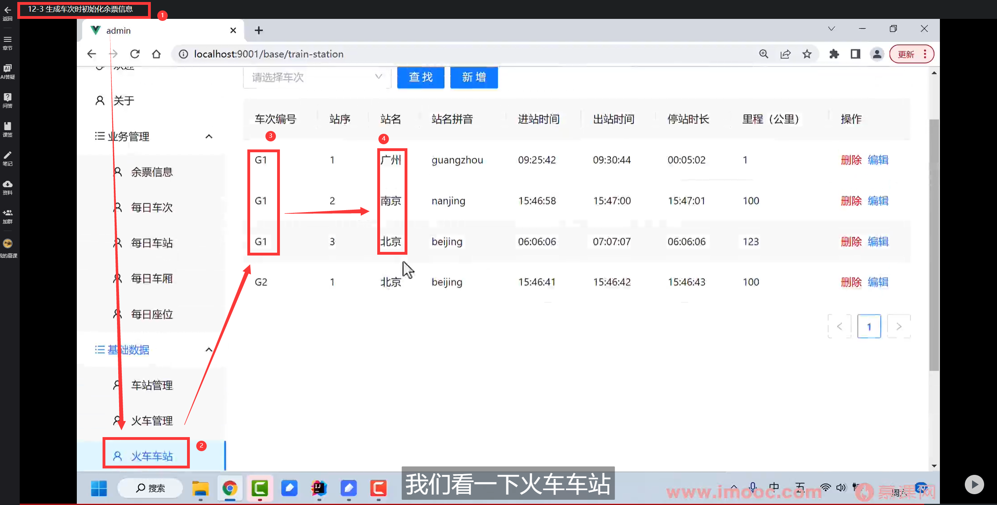Click the previous page pagination arrow
Screen dimensions: 997x505
click(840, 326)
